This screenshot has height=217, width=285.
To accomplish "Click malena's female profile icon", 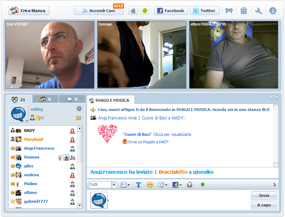I will tap(72, 175).
